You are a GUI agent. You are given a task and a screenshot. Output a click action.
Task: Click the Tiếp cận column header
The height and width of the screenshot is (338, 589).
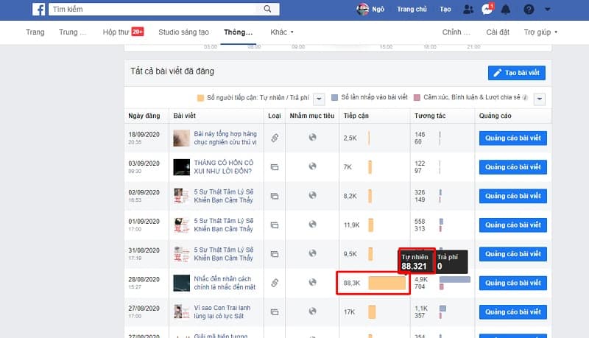pos(356,116)
